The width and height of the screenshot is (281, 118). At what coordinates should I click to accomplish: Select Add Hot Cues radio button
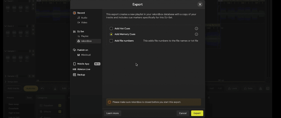111,29
